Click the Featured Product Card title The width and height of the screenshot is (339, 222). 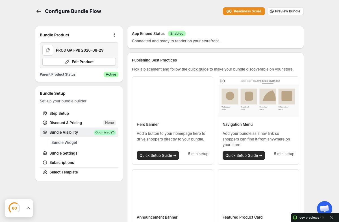point(243,217)
